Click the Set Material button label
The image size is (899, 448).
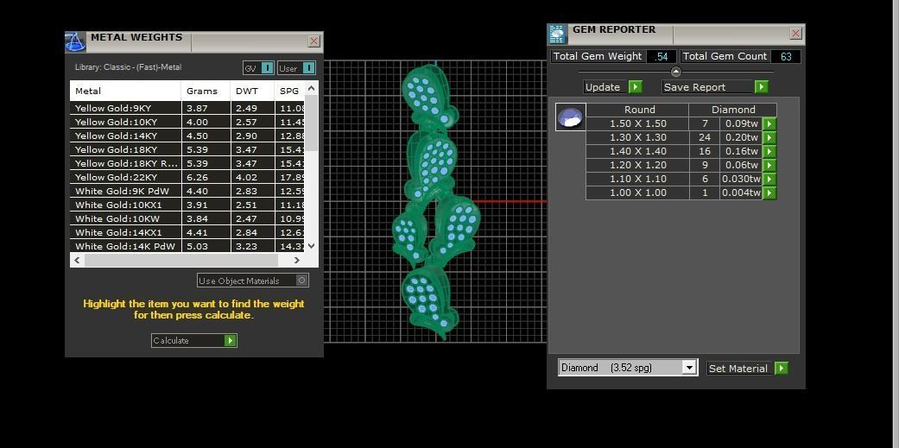pos(738,369)
